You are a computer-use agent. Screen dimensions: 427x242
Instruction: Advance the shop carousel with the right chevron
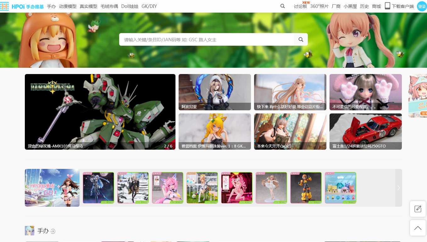coord(398,188)
